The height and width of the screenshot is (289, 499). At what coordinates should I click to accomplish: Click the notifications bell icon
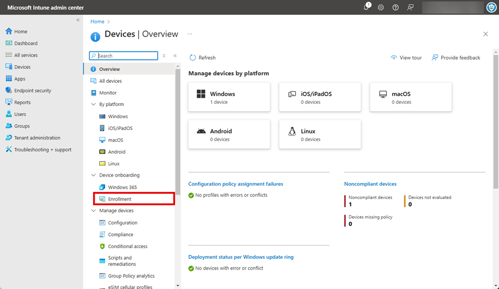(366, 7)
